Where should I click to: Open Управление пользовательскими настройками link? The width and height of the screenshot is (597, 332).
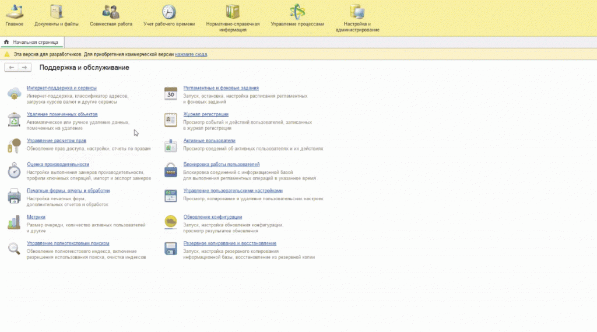233,191
